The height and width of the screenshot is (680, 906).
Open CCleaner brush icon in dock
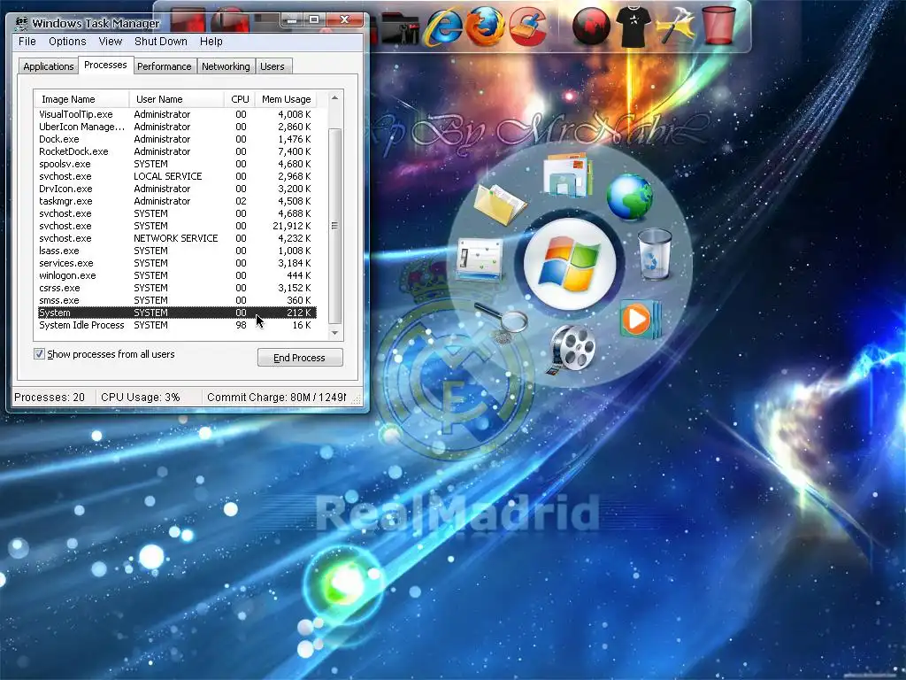tap(527, 27)
